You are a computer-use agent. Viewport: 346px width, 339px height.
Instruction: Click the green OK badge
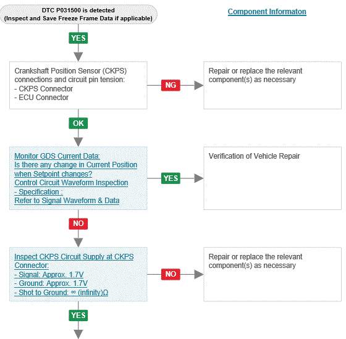78,123
